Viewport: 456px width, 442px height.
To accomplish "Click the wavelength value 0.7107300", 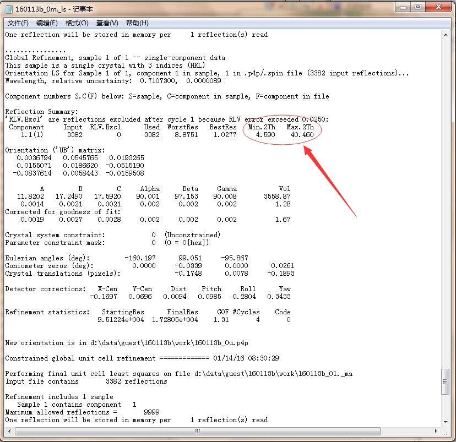I will click(159, 81).
